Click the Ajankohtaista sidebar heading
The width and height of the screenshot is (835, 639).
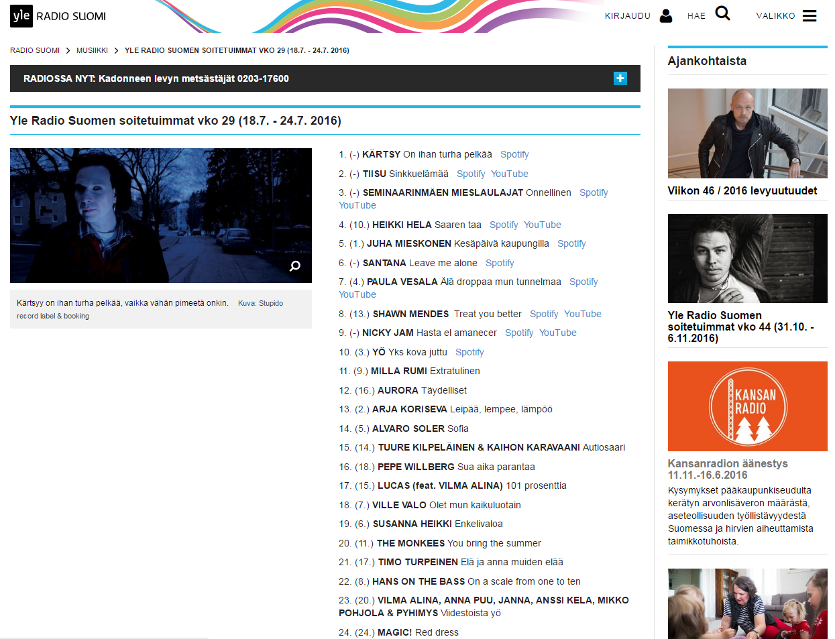point(707,61)
